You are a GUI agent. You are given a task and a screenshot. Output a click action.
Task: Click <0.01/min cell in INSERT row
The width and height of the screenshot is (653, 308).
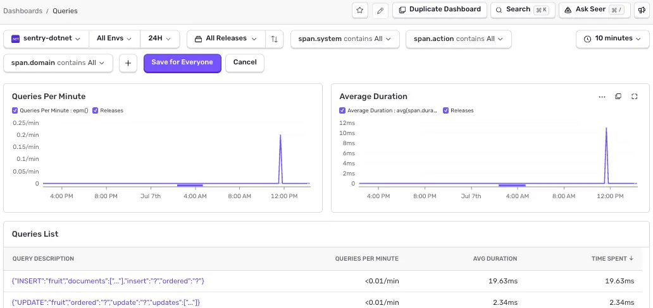point(382,281)
